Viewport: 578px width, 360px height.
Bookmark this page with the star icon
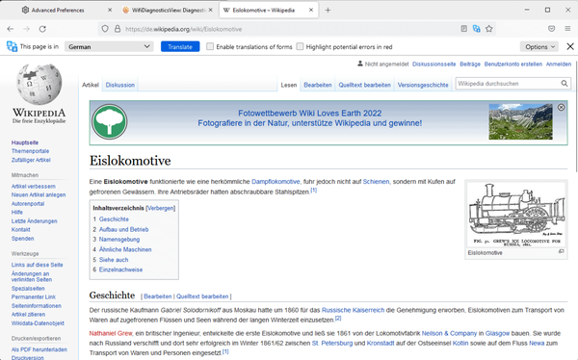coord(488,29)
